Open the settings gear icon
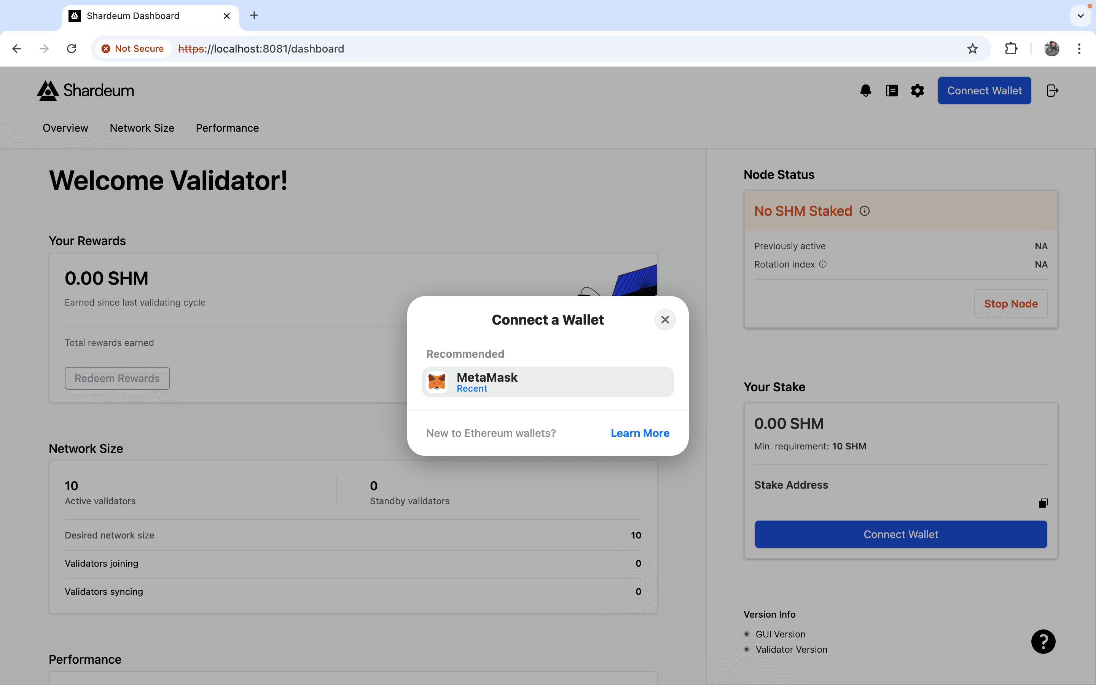This screenshot has height=685, width=1096. (918, 91)
